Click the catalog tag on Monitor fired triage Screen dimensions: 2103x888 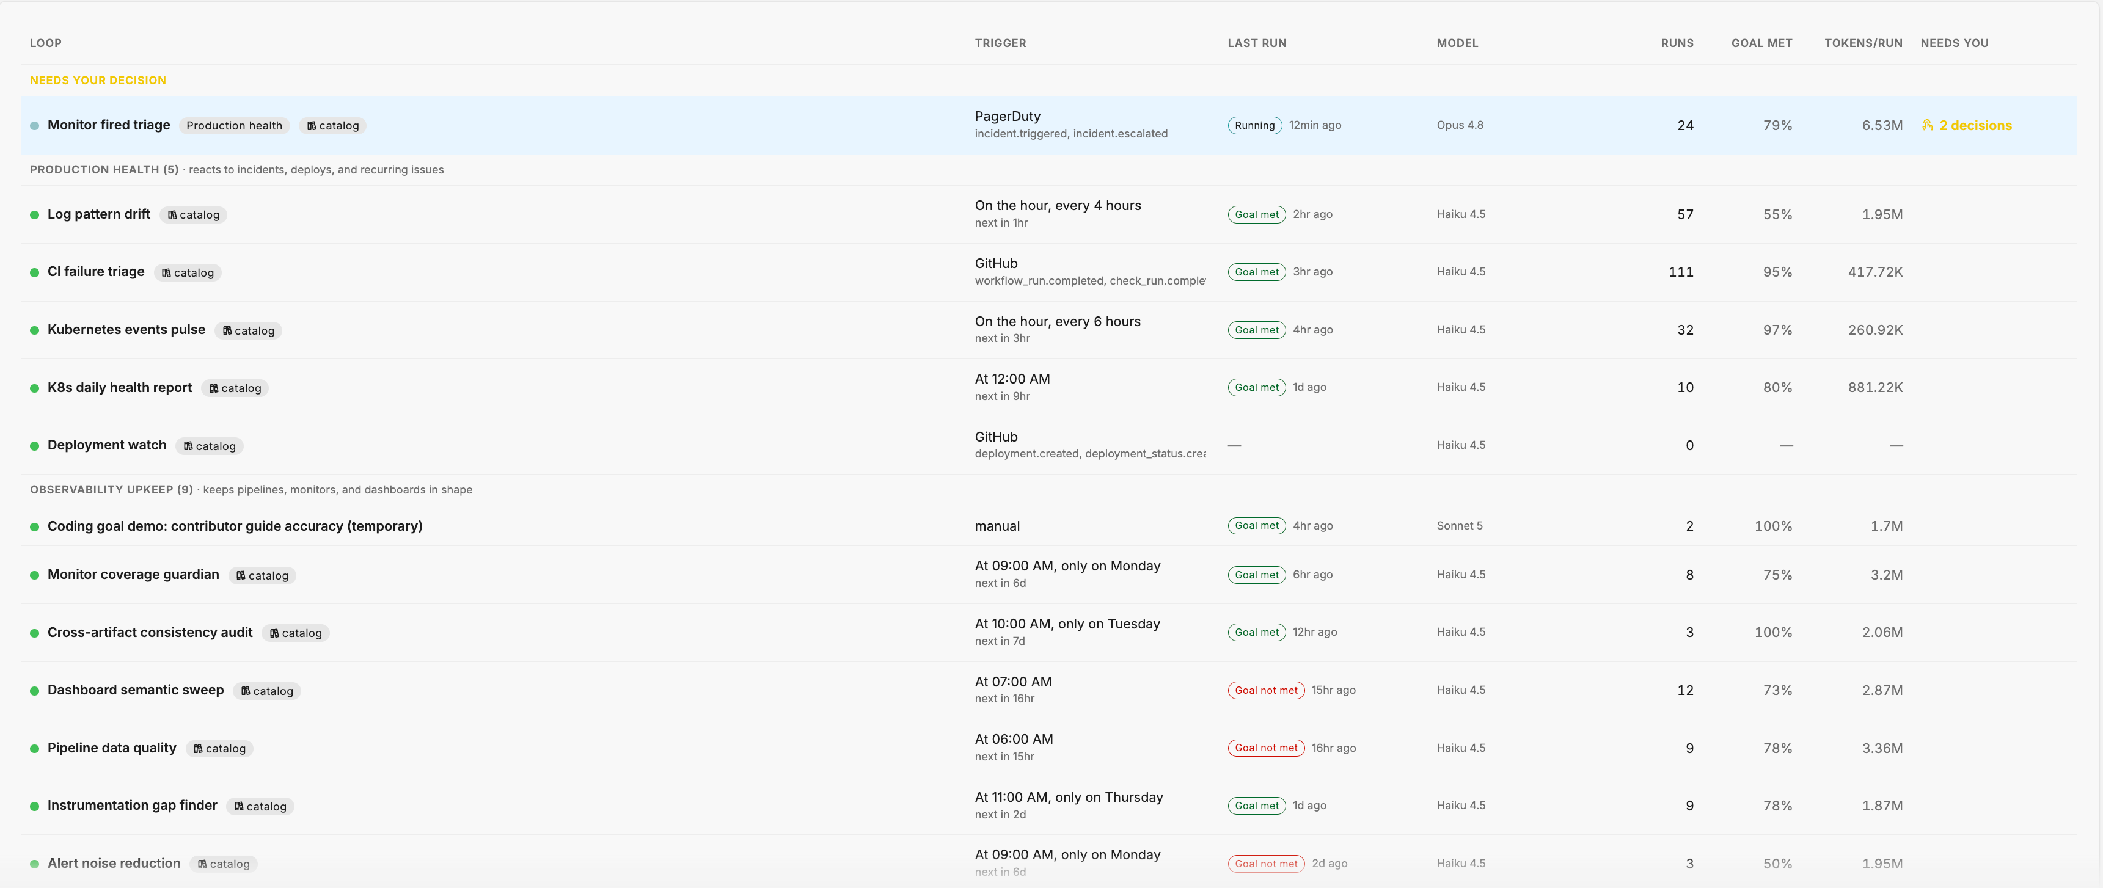coord(333,126)
